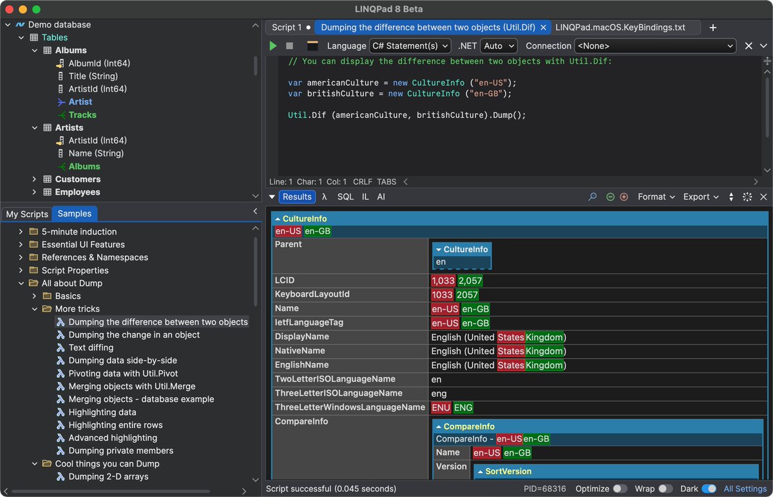
Task: Select the Title (String) column
Action: 93,76
